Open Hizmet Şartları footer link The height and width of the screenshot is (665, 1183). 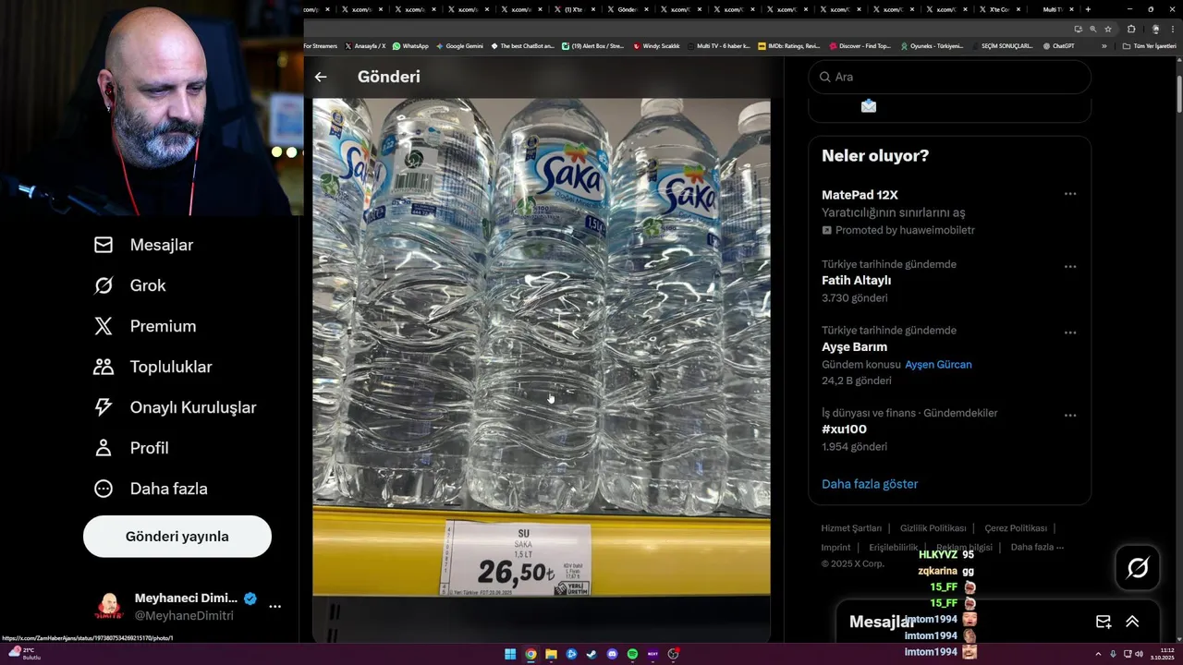[851, 528]
